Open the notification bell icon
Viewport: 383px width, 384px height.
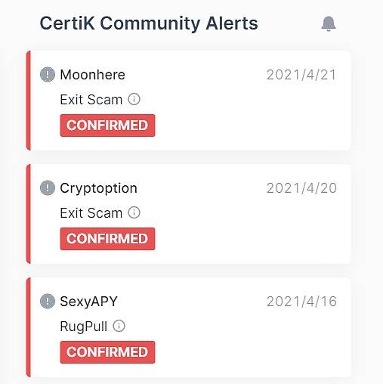click(329, 23)
